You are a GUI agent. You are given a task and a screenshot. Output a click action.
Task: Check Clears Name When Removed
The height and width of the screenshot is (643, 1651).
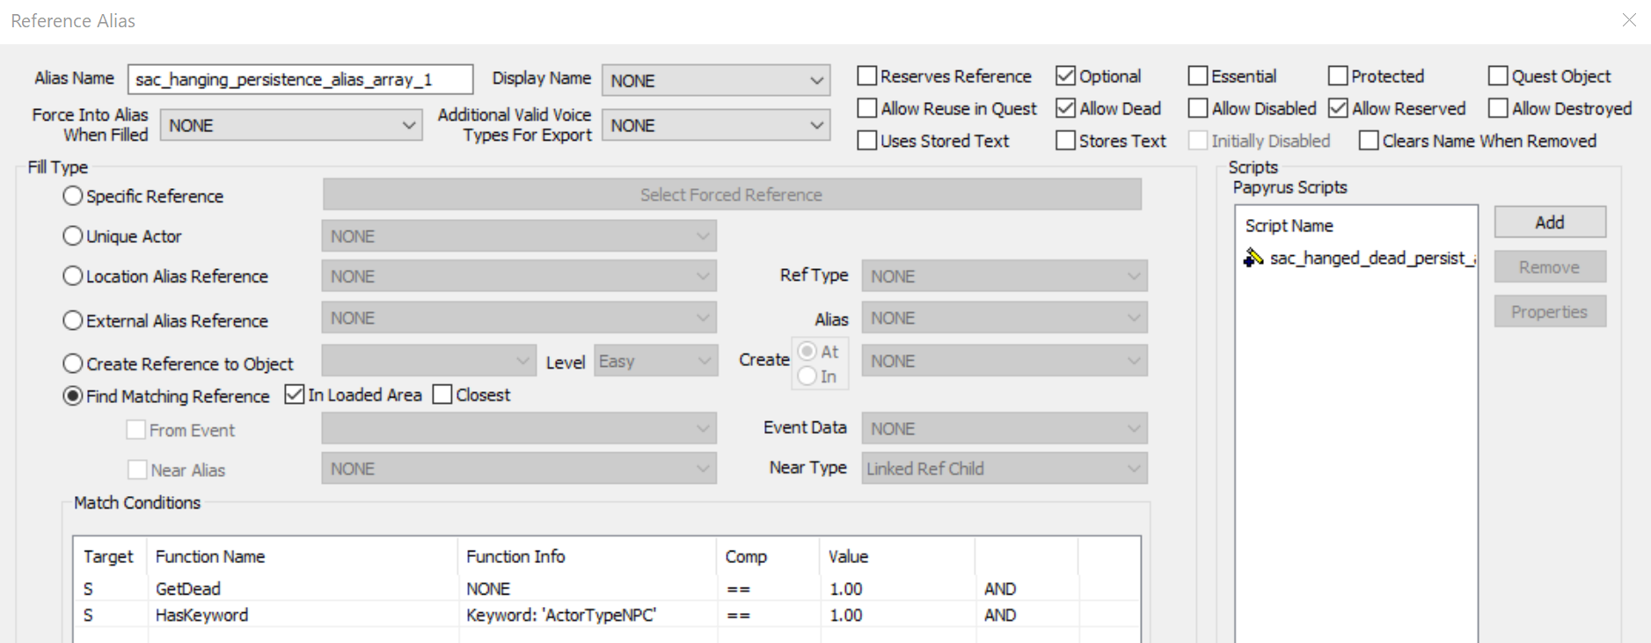tap(1369, 141)
